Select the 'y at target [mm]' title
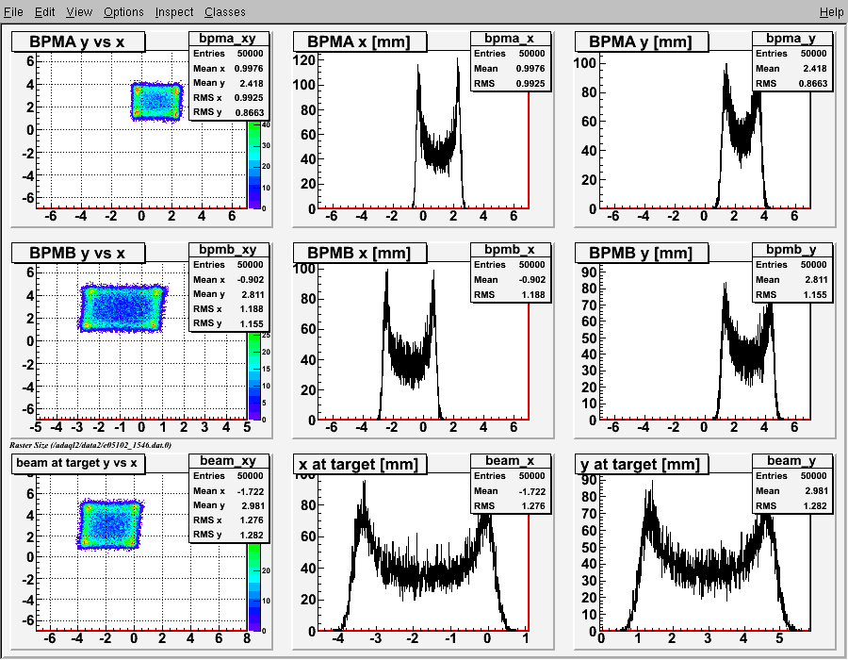 click(x=642, y=464)
